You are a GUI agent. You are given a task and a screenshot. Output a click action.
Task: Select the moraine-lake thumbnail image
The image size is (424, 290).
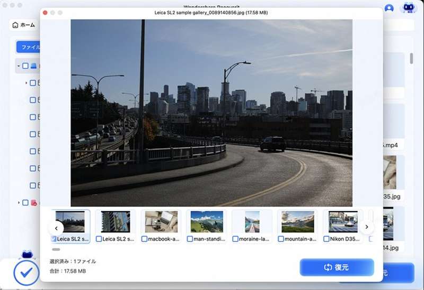tap(252, 221)
